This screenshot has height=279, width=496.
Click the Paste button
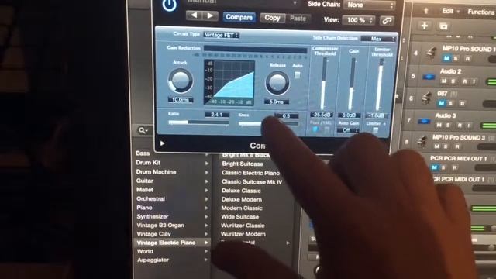click(x=298, y=19)
